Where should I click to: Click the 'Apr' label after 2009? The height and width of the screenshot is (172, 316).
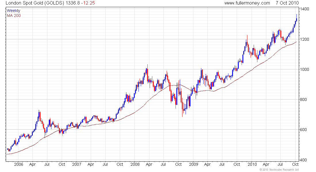click(x=207, y=164)
